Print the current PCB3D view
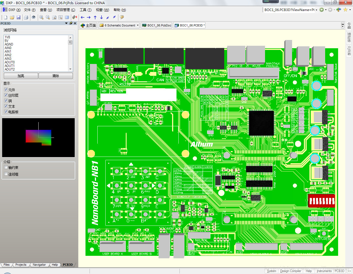Image resolution: width=353 pixels, height=274 pixels. pyautogui.click(x=26, y=17)
